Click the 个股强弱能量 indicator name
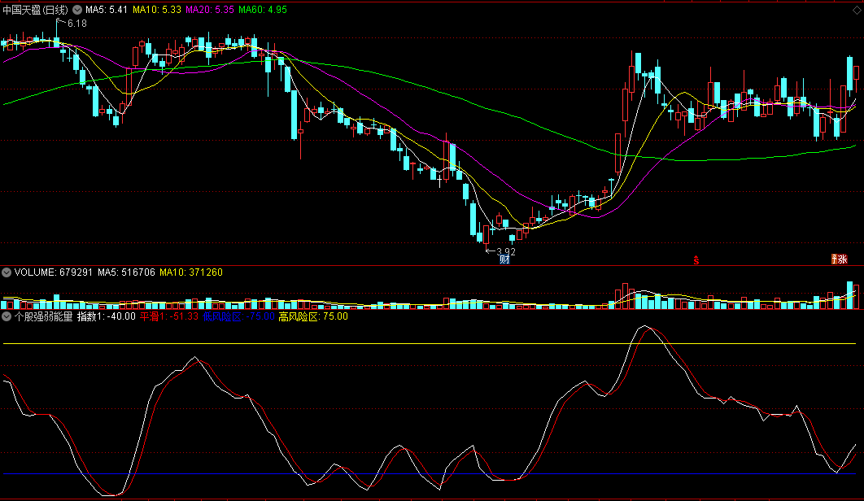Screen dimensions: 864x501 point(44,316)
